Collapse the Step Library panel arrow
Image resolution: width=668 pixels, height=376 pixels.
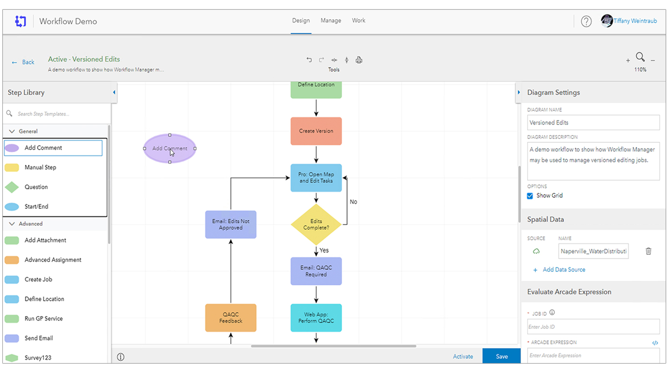coord(114,92)
